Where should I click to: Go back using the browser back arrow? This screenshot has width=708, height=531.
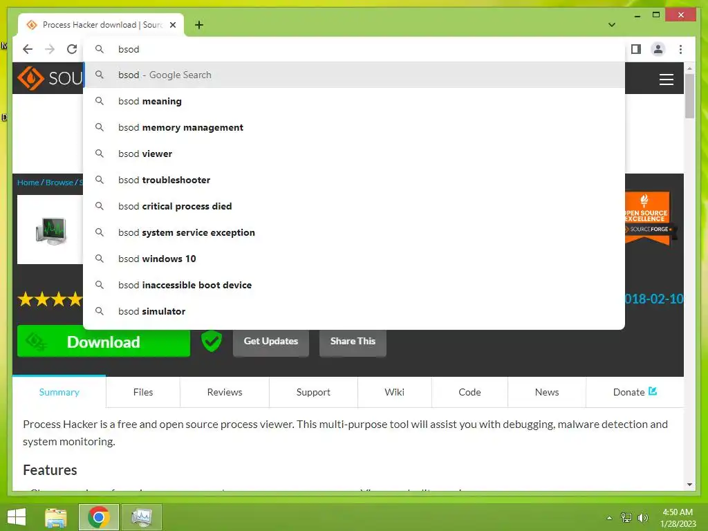pos(28,49)
